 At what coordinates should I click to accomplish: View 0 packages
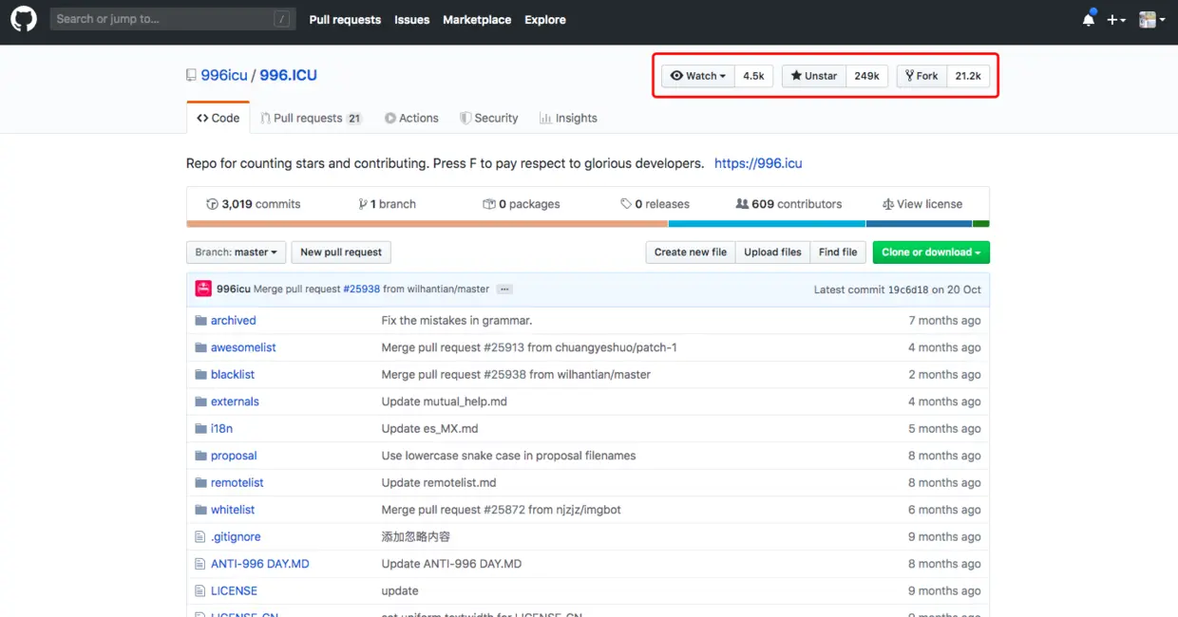522,204
